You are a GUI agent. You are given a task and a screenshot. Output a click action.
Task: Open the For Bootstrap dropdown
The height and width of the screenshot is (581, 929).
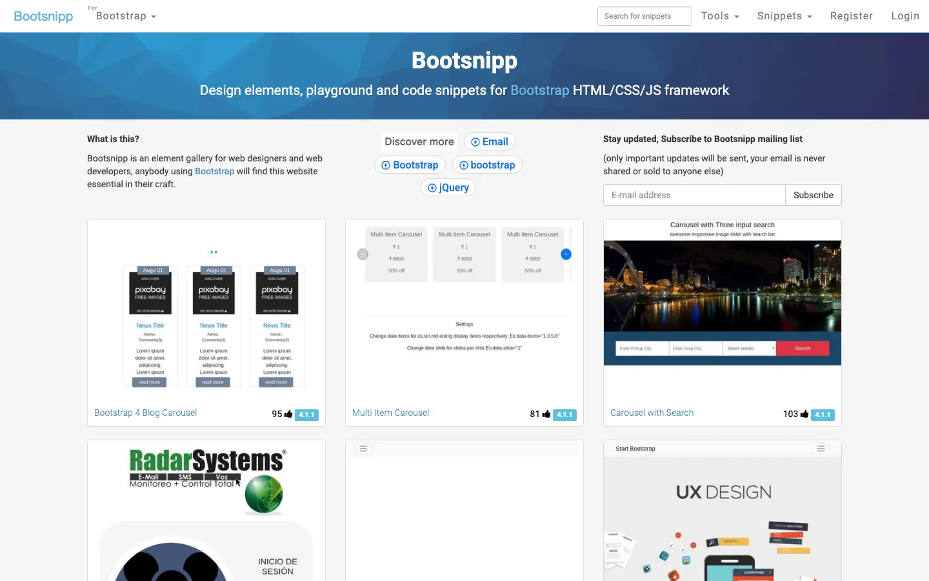(125, 15)
